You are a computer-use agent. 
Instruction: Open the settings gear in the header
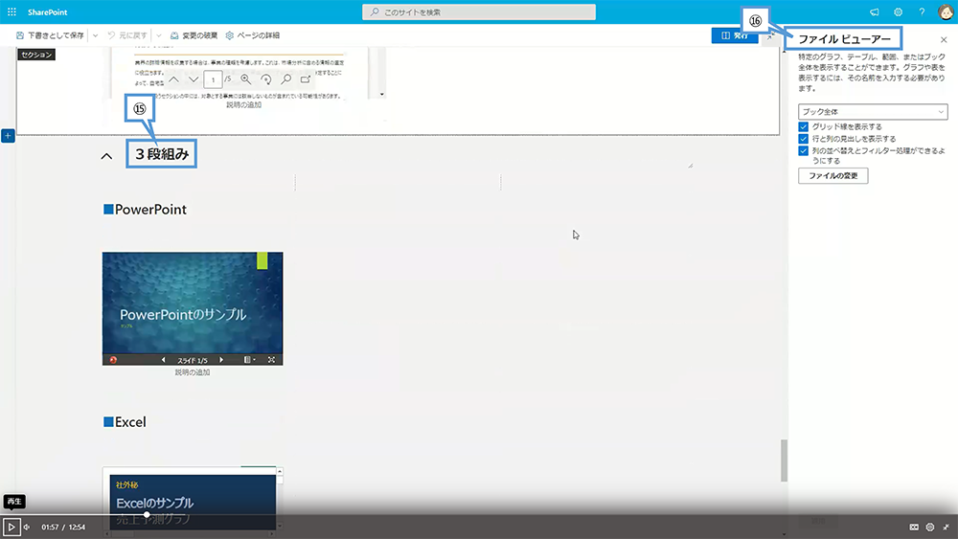click(899, 12)
